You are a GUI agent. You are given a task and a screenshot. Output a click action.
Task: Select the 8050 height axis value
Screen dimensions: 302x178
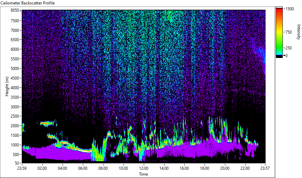tap(15, 10)
